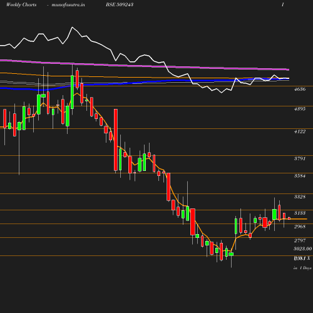
Task: Click the 'Weekly Charts' title text
Action: point(21,4)
